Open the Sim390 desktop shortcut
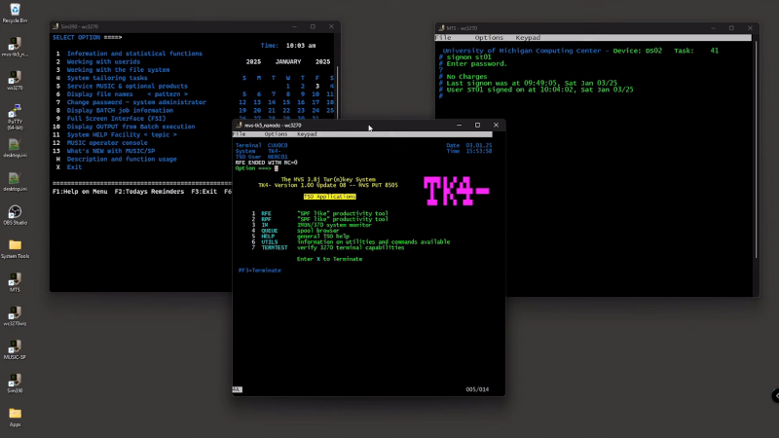This screenshot has width=779, height=438. (15, 379)
